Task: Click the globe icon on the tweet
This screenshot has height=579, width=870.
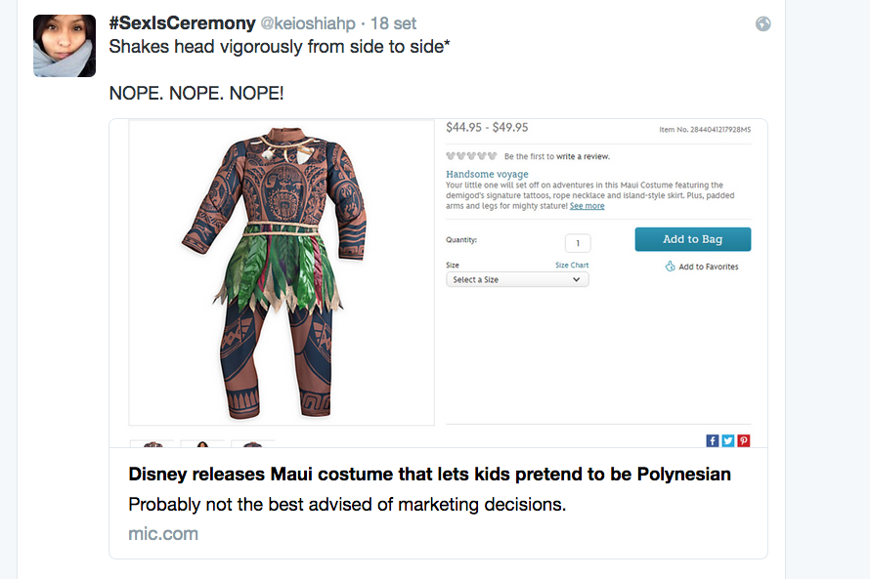Action: [x=763, y=24]
